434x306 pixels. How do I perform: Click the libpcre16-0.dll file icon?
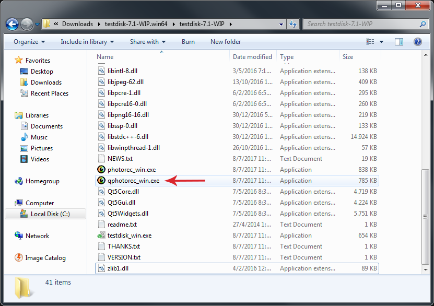(102, 104)
